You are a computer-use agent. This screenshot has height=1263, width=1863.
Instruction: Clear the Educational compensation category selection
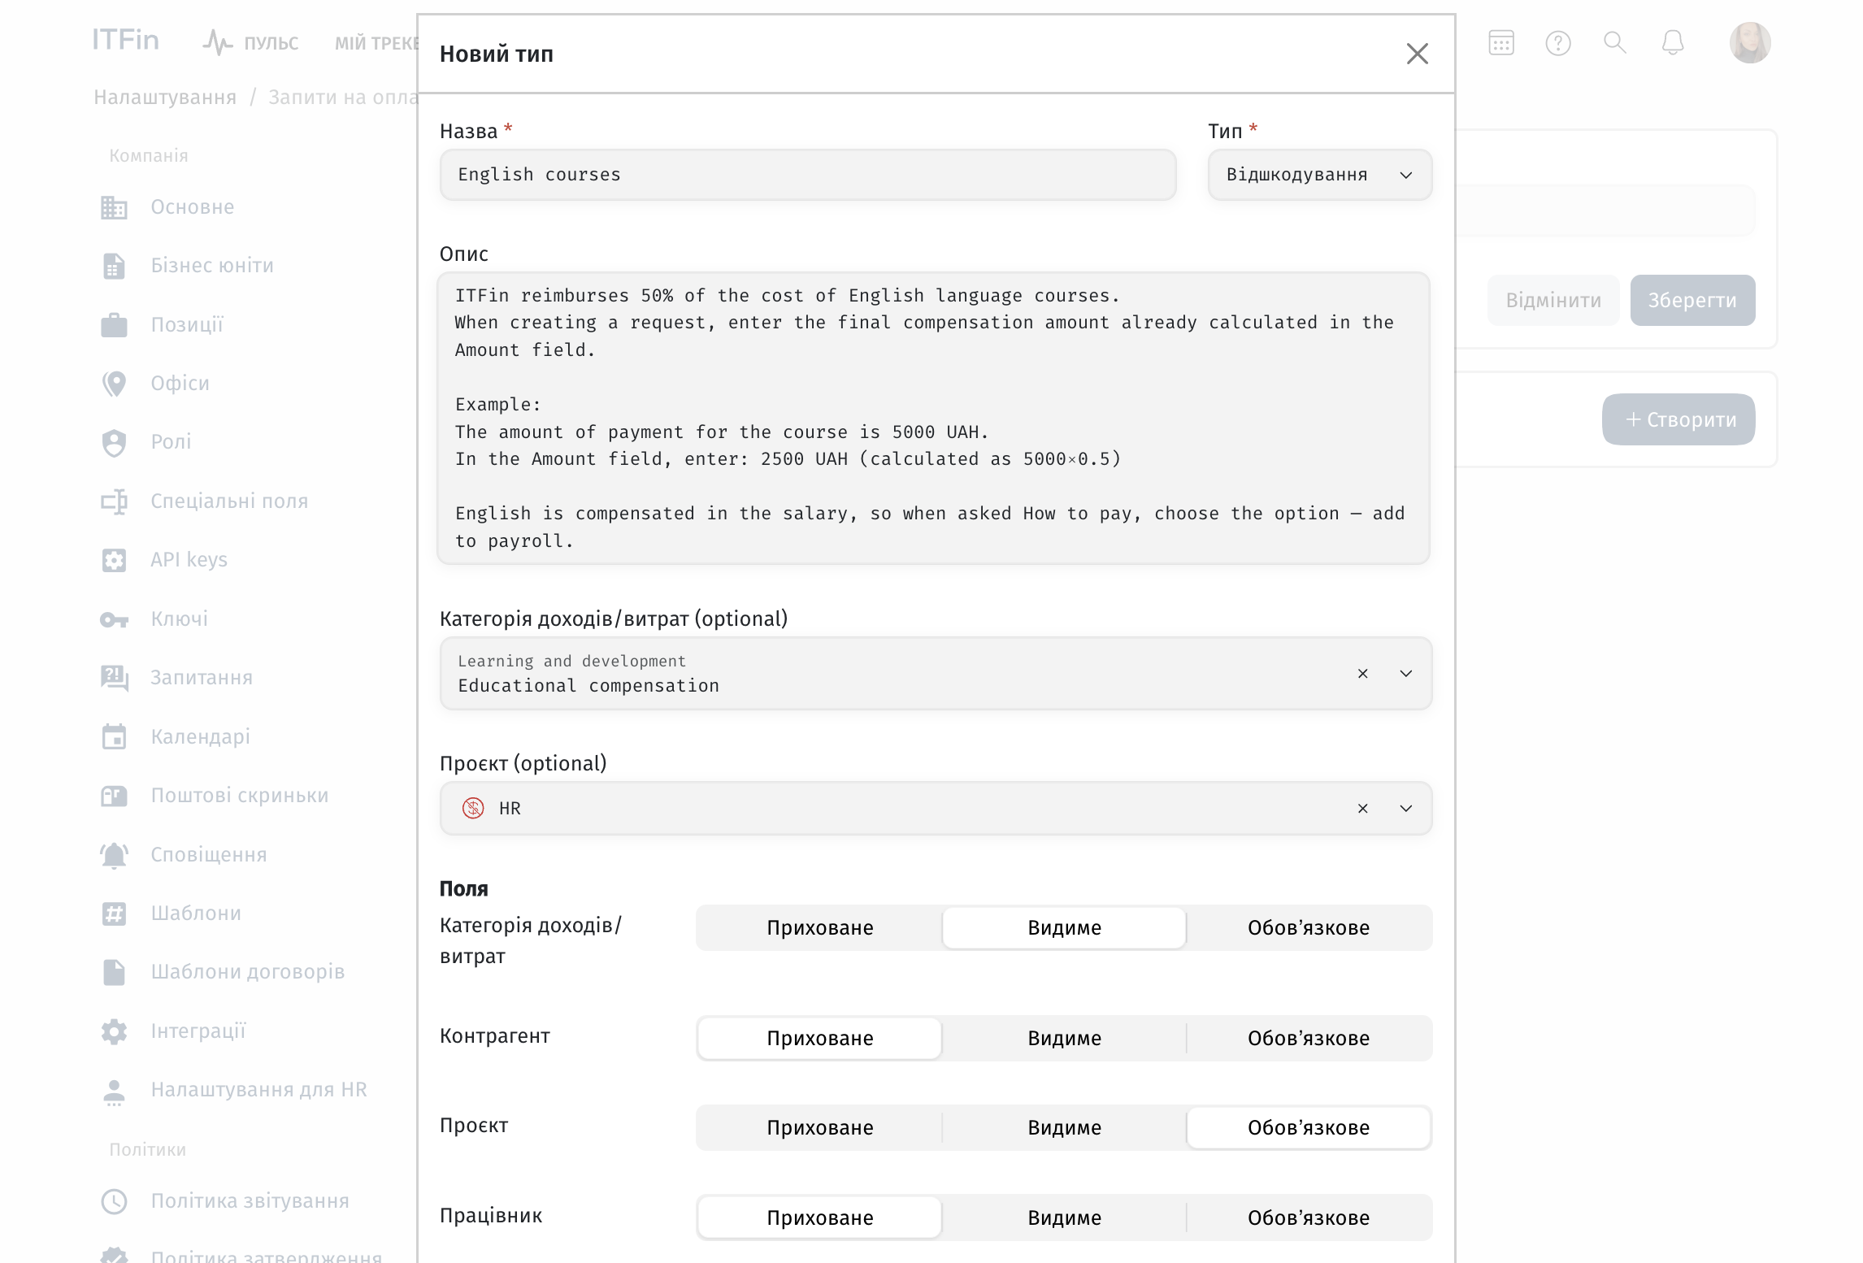(x=1362, y=674)
